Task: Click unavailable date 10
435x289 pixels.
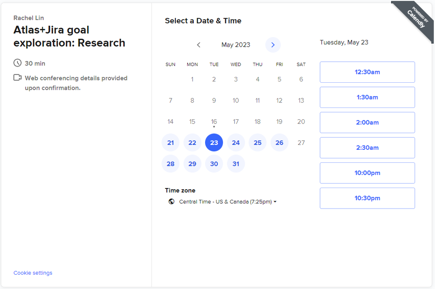Action: 236,101
